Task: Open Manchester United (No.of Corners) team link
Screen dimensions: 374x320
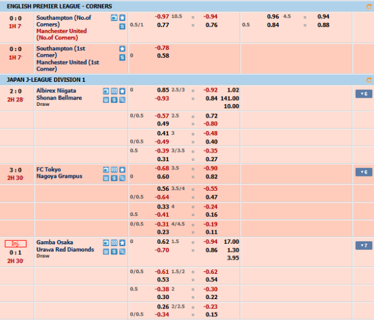Action: [x=62, y=34]
